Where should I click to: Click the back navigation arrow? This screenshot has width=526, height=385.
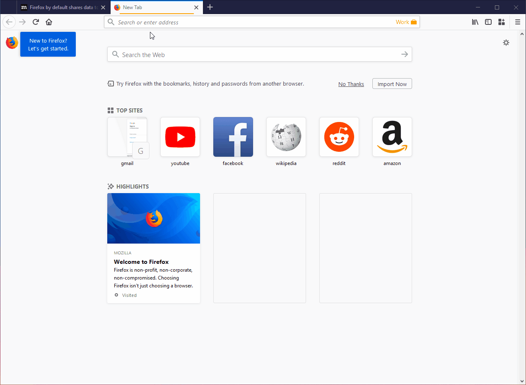tap(9, 22)
